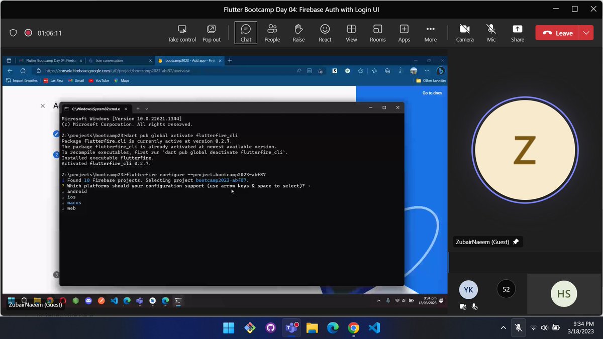
Task: Open the volume tray control
Action: click(x=544, y=328)
